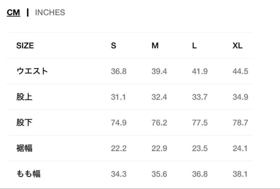The width and height of the screenshot is (280, 189).
Task: Switch to the INCHES unit tab
Action: pos(50,12)
